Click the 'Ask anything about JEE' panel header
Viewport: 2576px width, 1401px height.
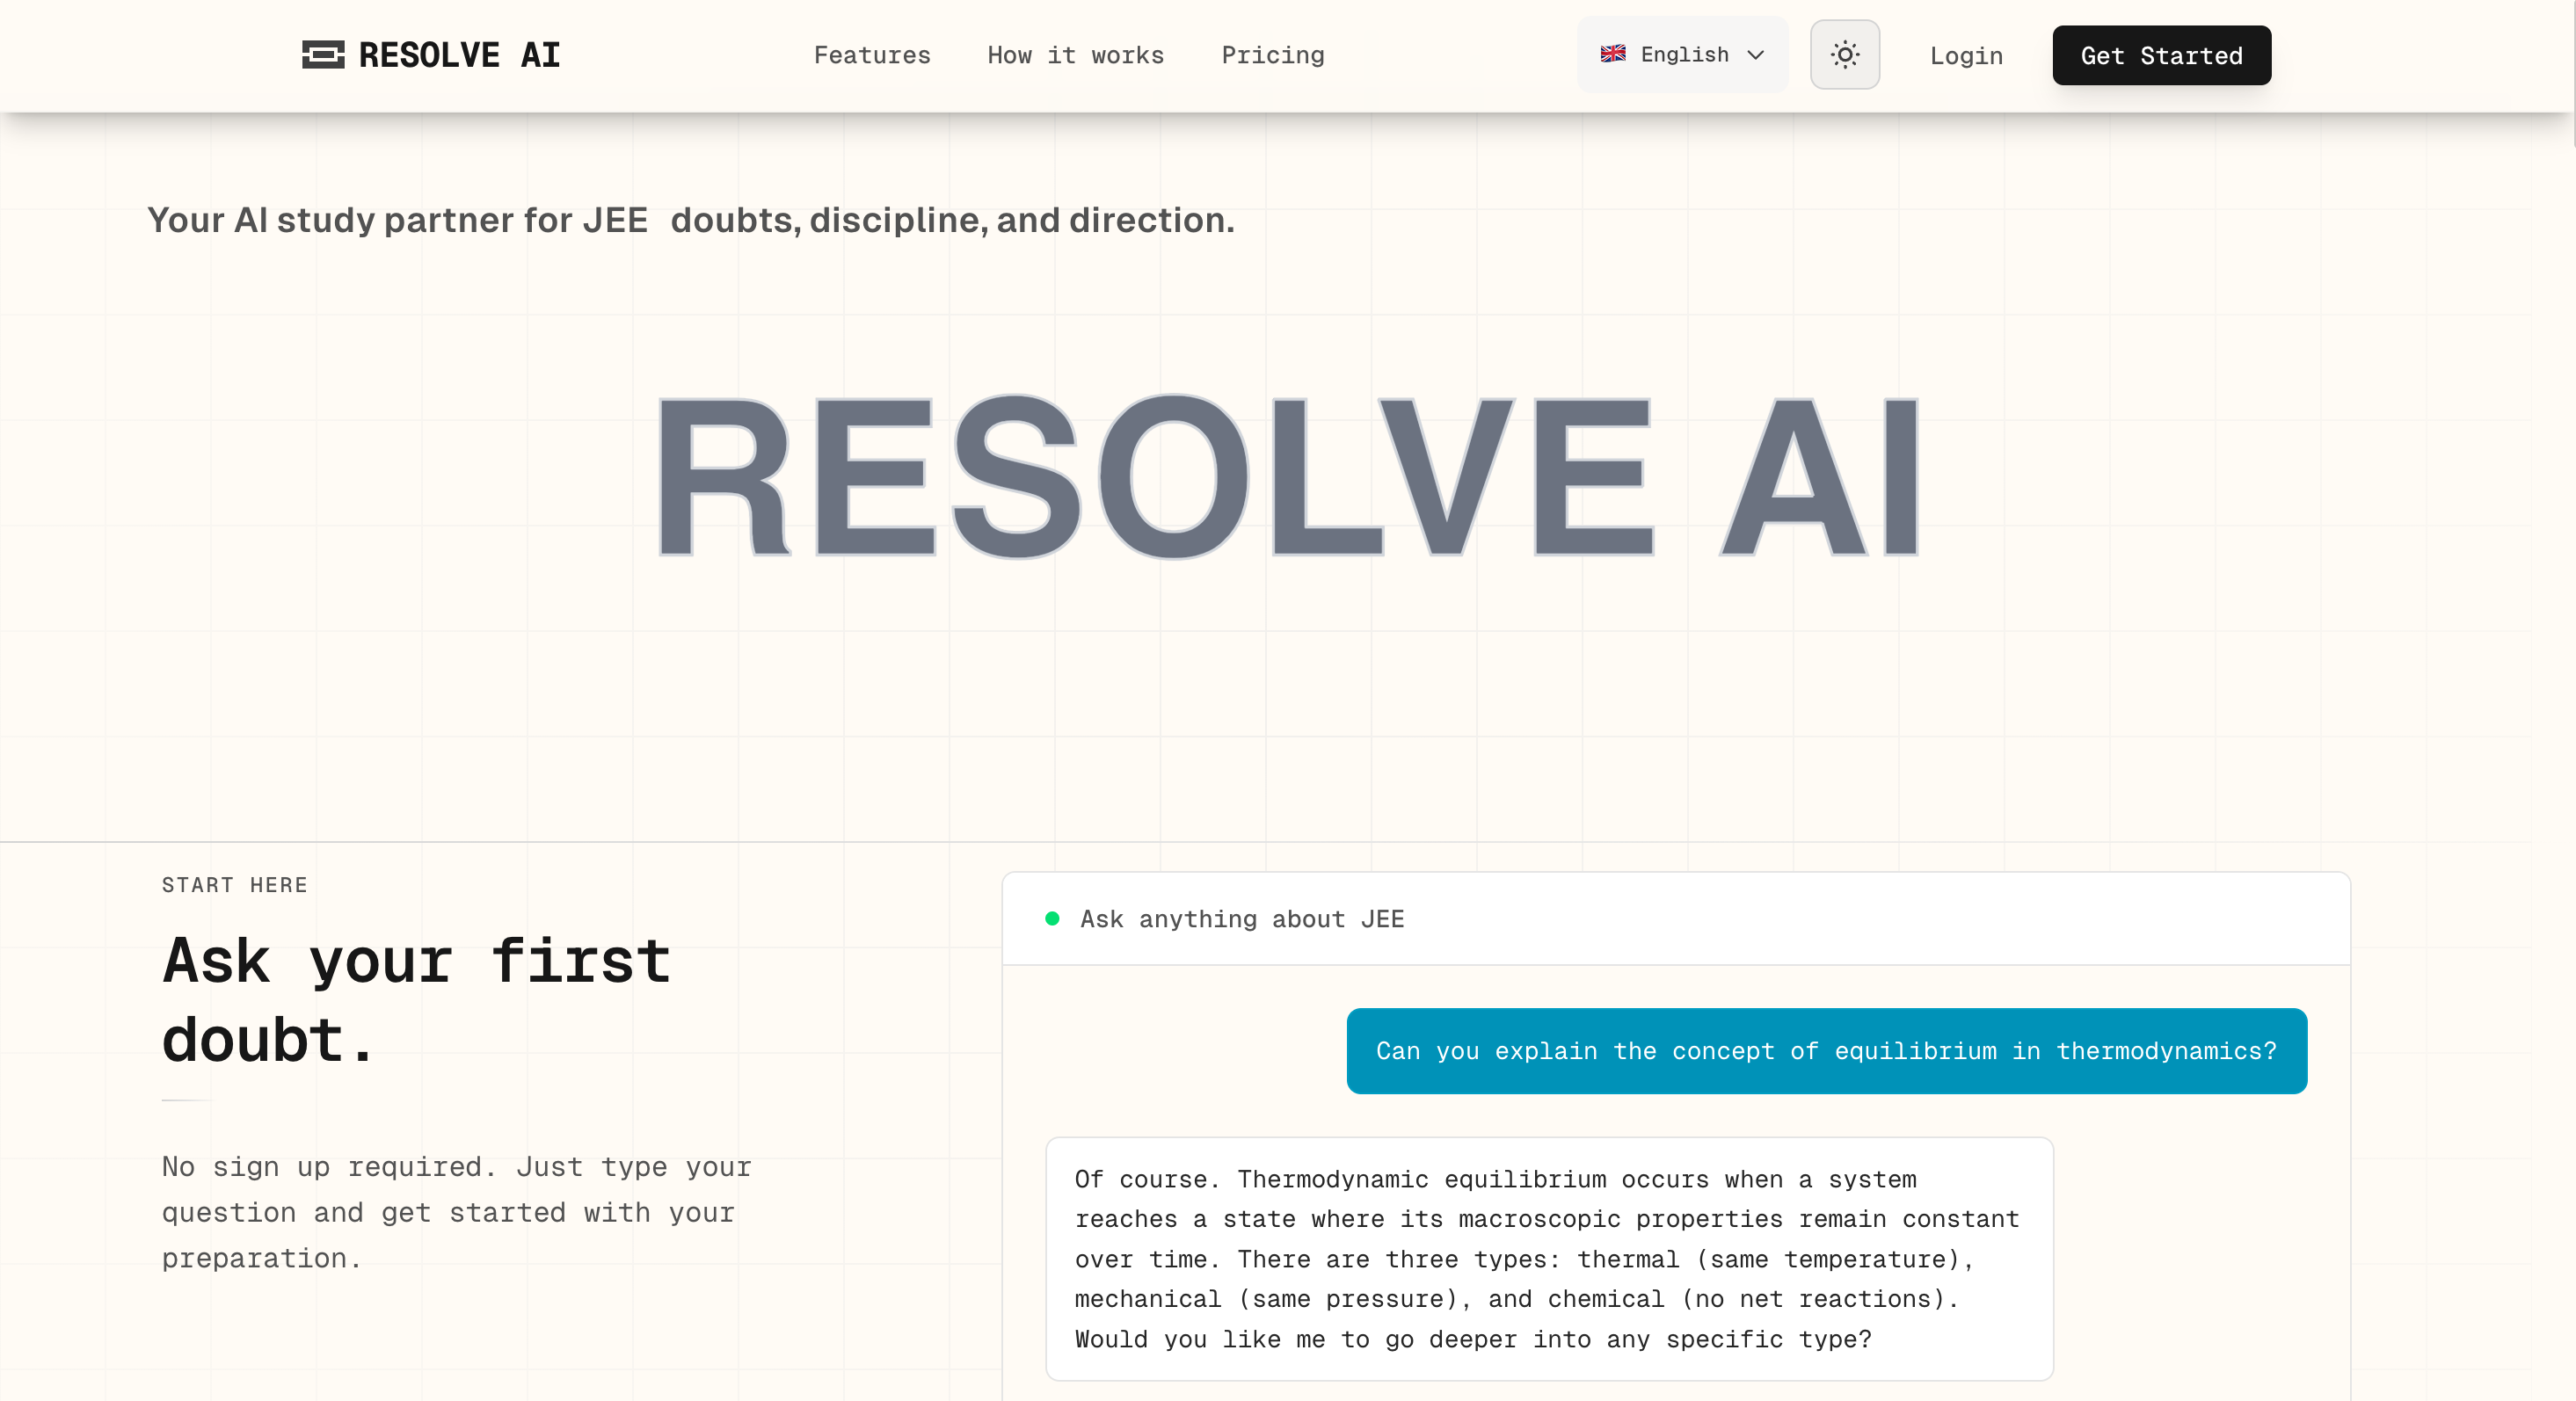coord(1241,918)
